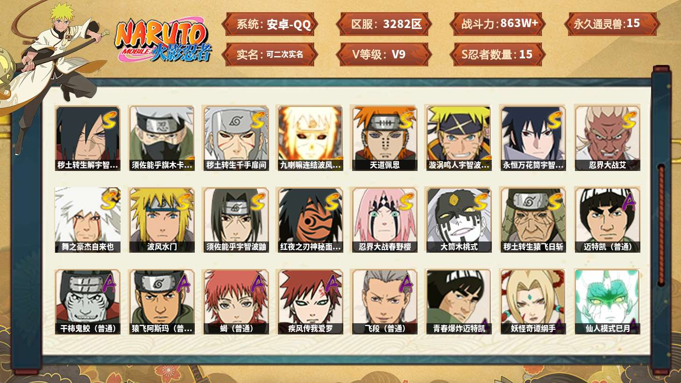Click the 区服: 3282区 label
The height and width of the screenshot is (383, 681).
tap(383, 24)
